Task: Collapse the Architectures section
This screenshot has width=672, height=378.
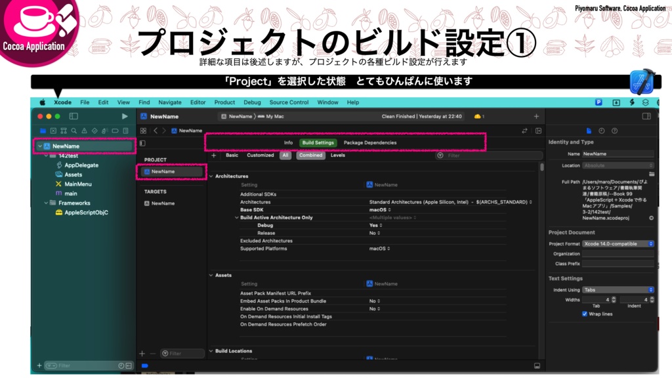Action: point(213,176)
